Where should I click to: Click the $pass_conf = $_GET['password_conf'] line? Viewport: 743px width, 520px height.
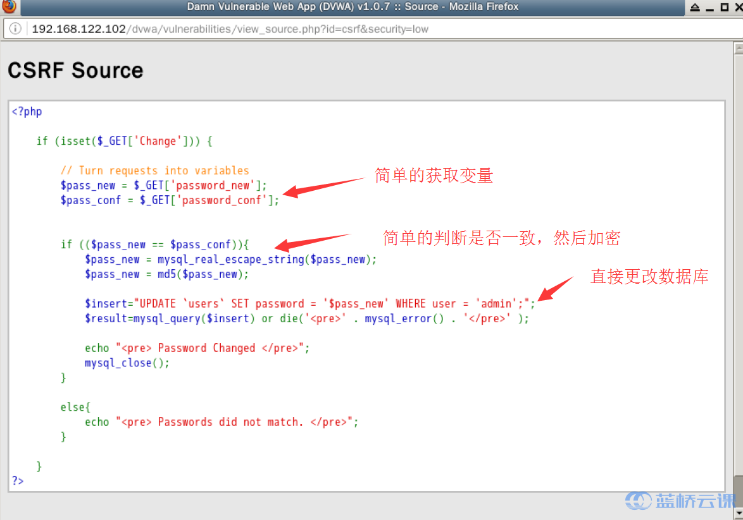(x=170, y=200)
